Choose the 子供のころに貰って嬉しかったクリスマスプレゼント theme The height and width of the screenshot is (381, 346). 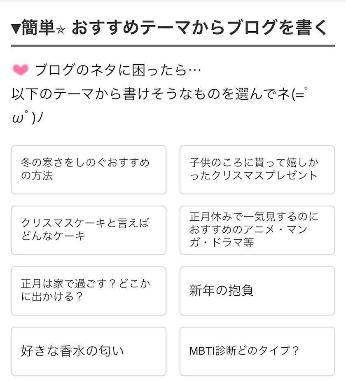pos(257,169)
